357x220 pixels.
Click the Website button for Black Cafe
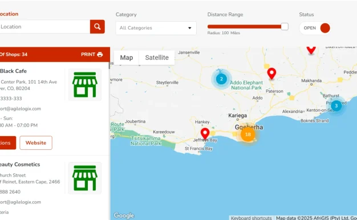pyautogui.click(x=36, y=143)
